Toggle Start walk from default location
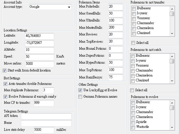The width and height of the screenshot is (179, 134). click(x=5, y=70)
